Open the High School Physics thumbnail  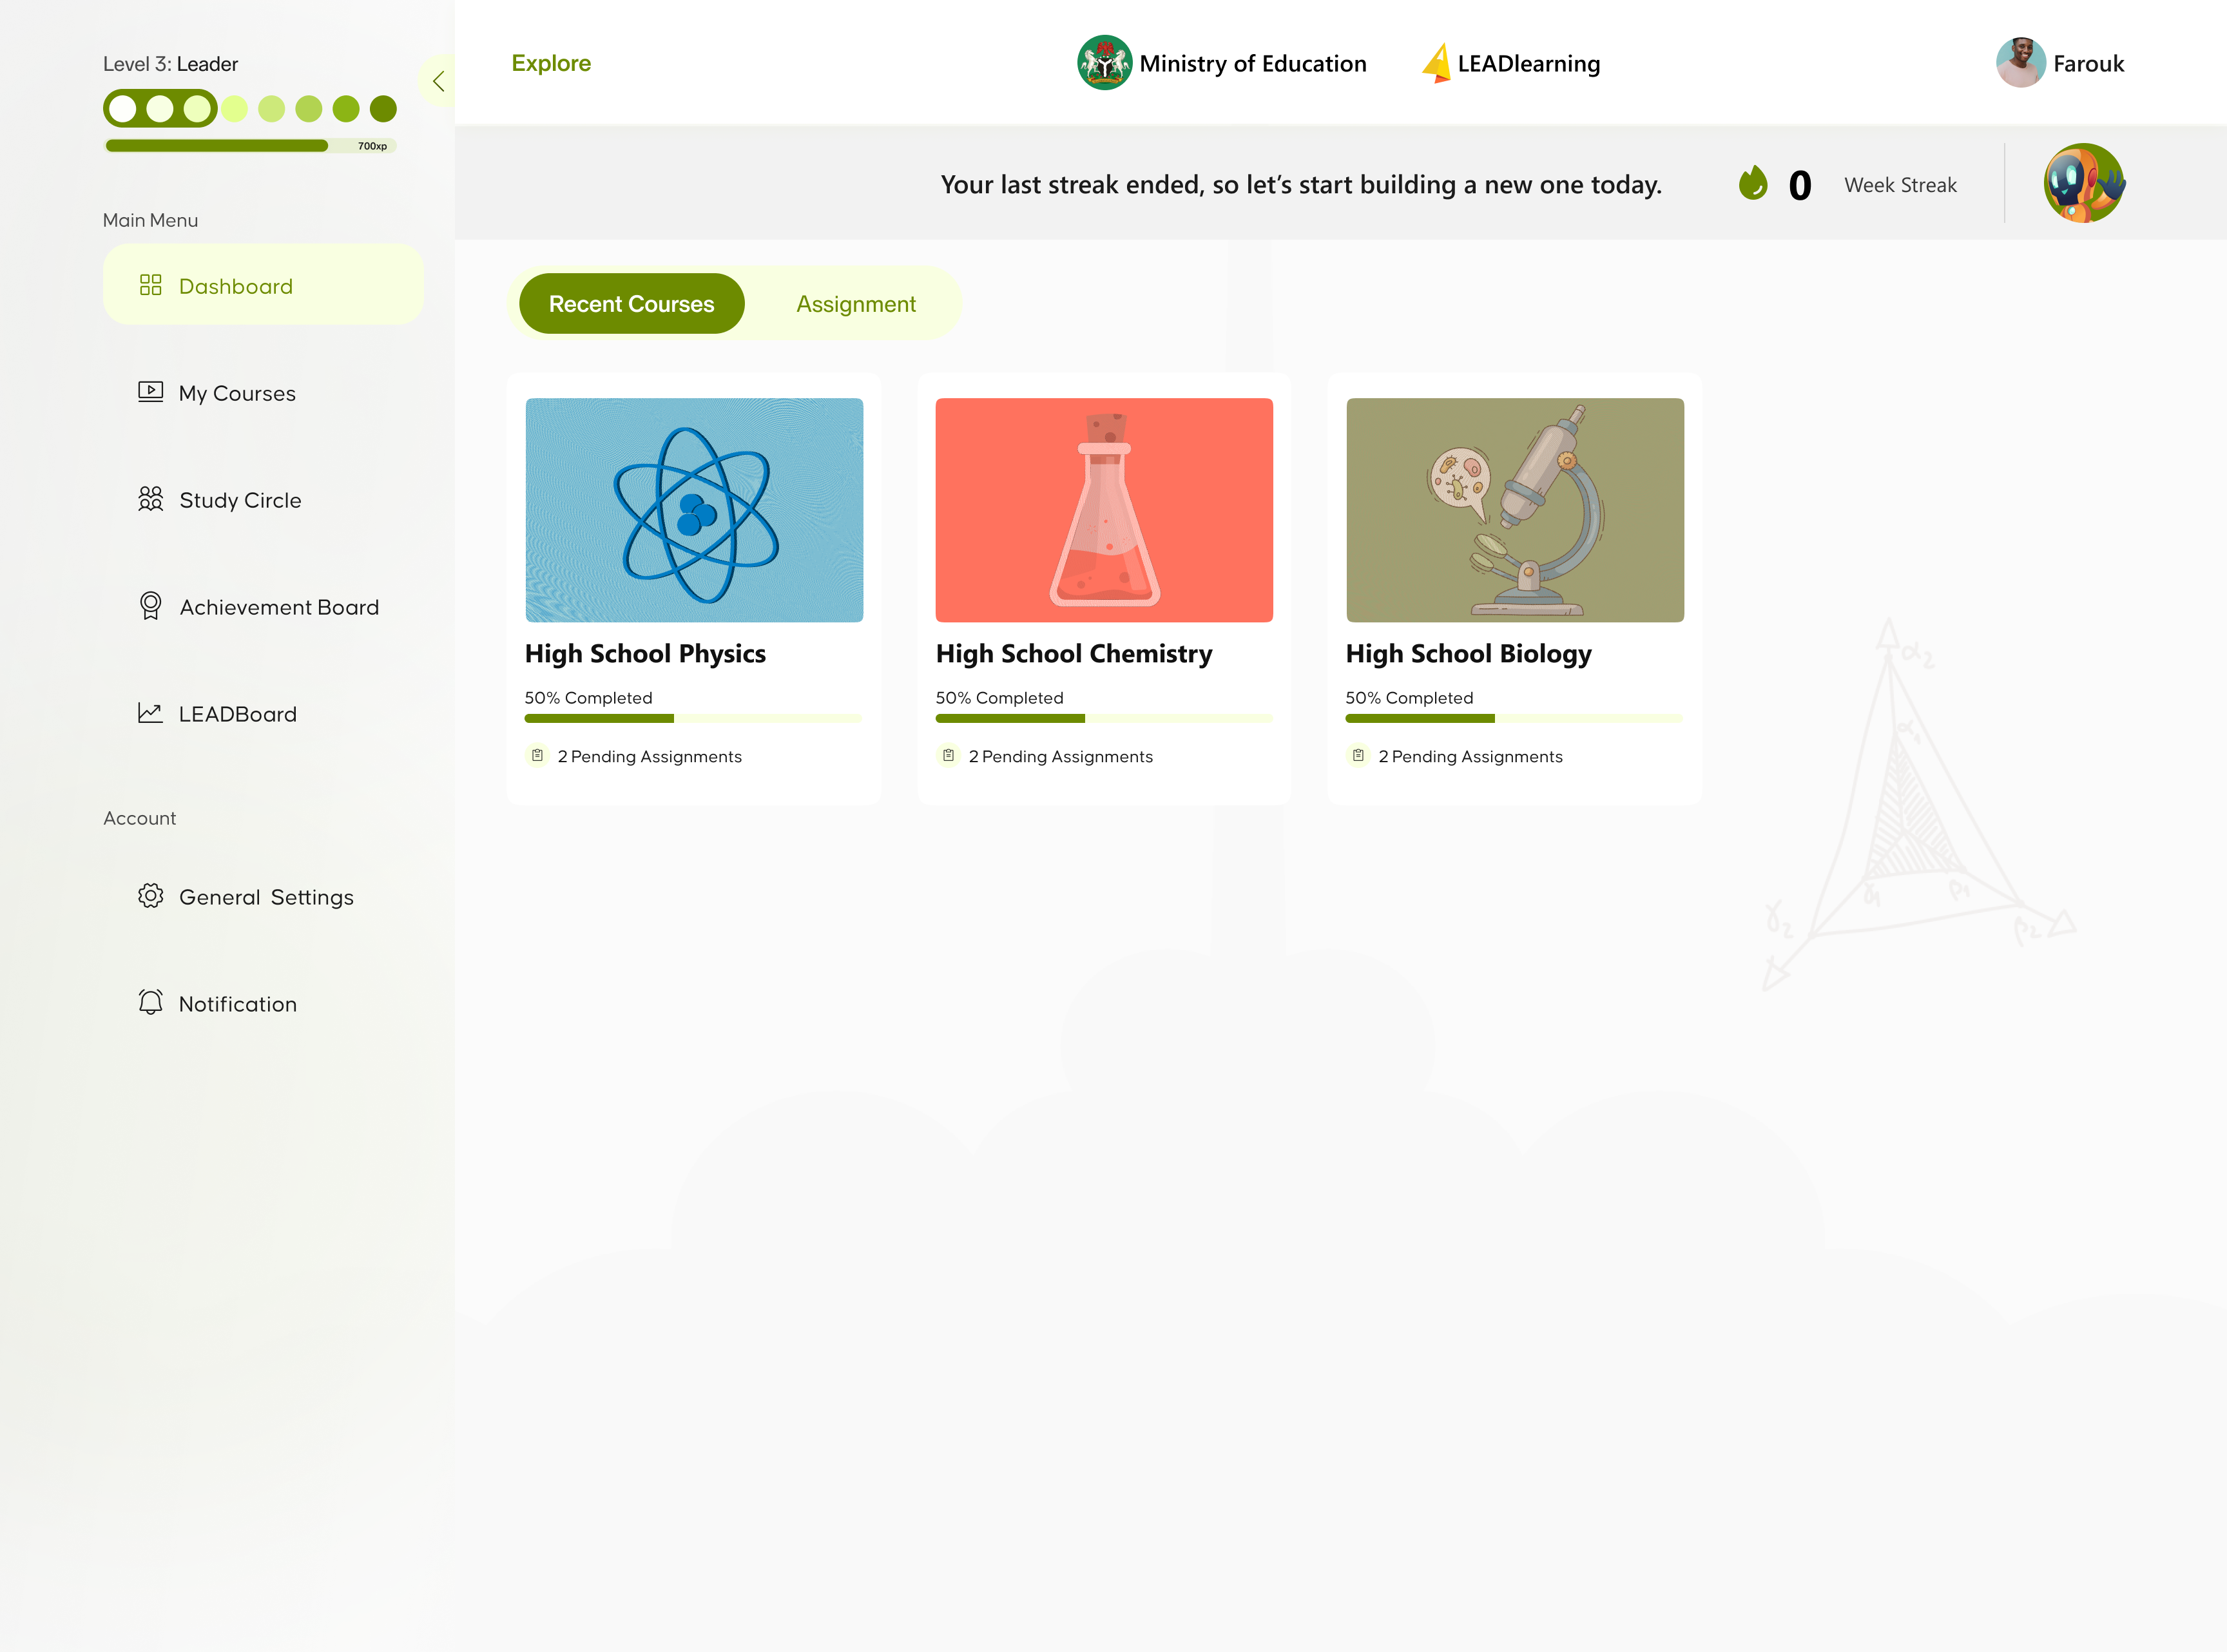(x=694, y=510)
